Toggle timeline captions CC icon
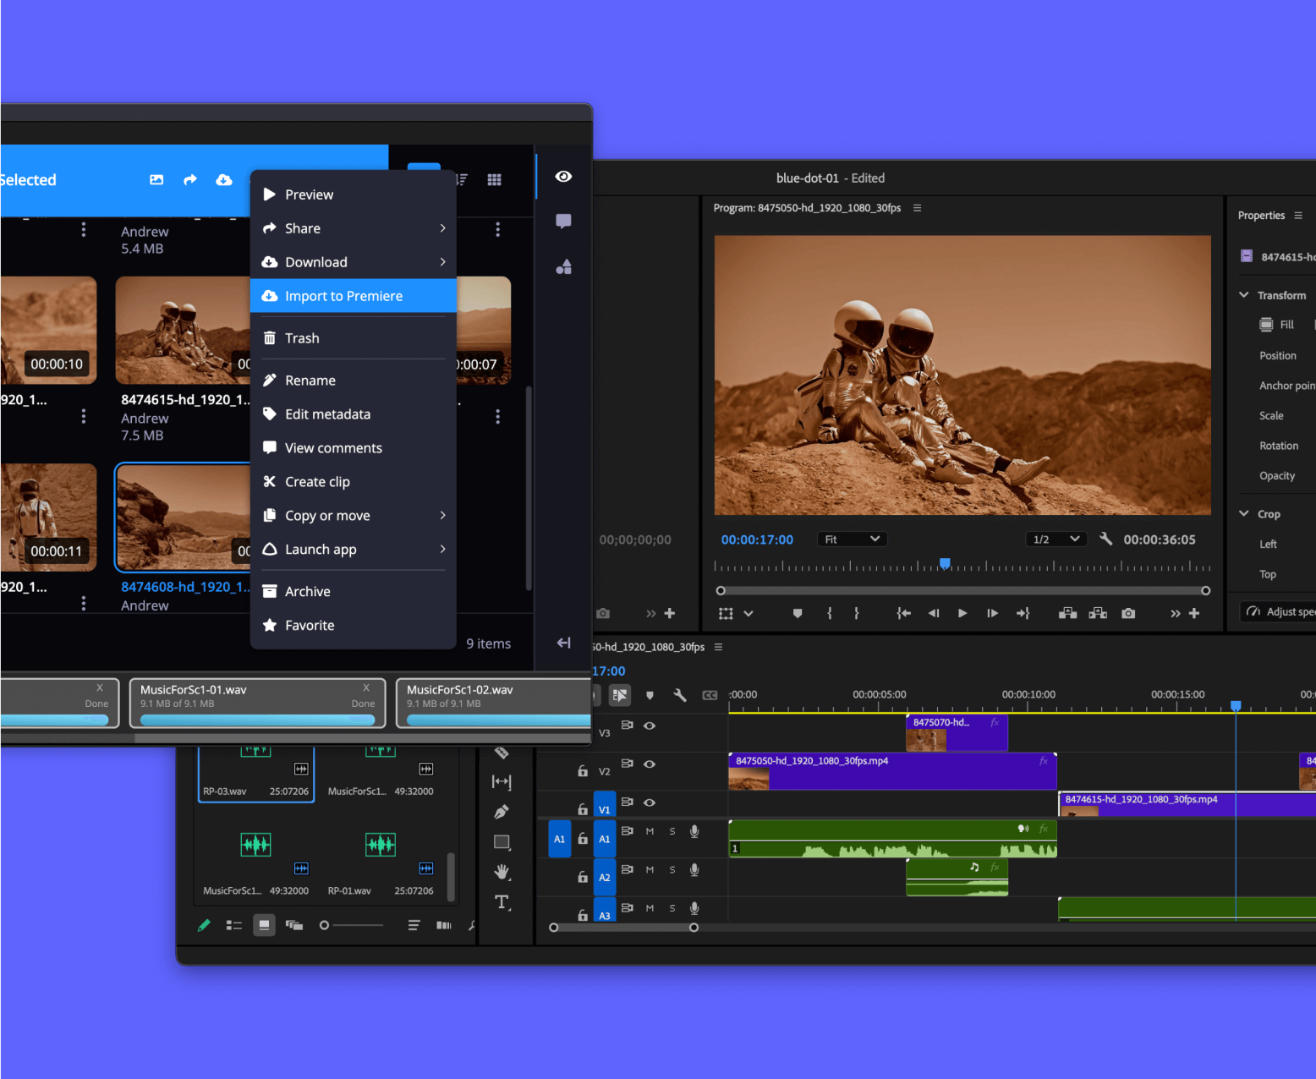 pos(710,695)
